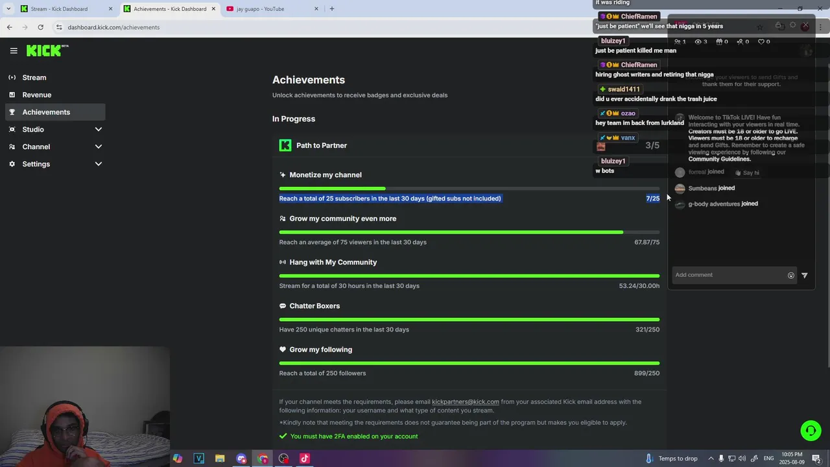Close the Achievements - Kick Dashboard tab
The width and height of the screenshot is (830, 467).
(x=213, y=9)
